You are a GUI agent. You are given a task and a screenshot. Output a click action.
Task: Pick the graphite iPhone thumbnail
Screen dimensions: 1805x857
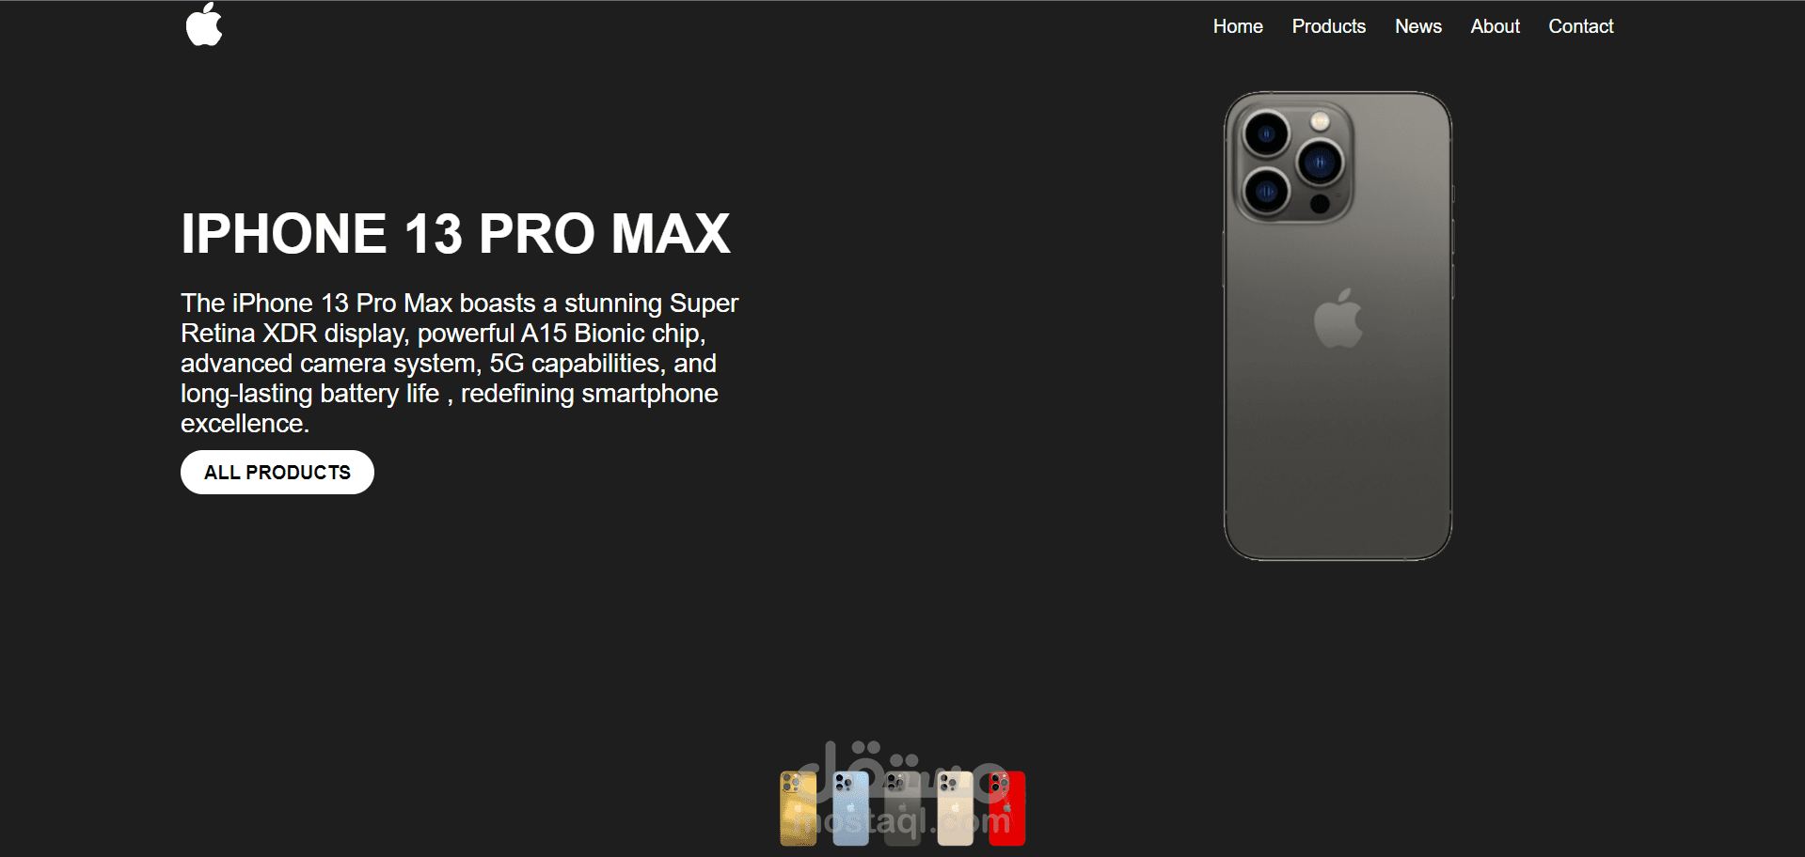pos(903,808)
